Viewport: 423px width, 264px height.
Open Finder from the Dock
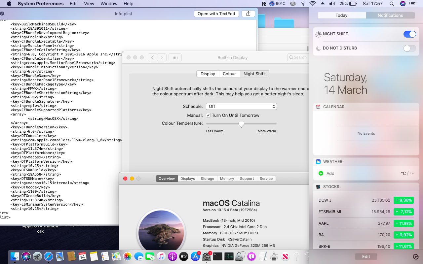[15, 256]
